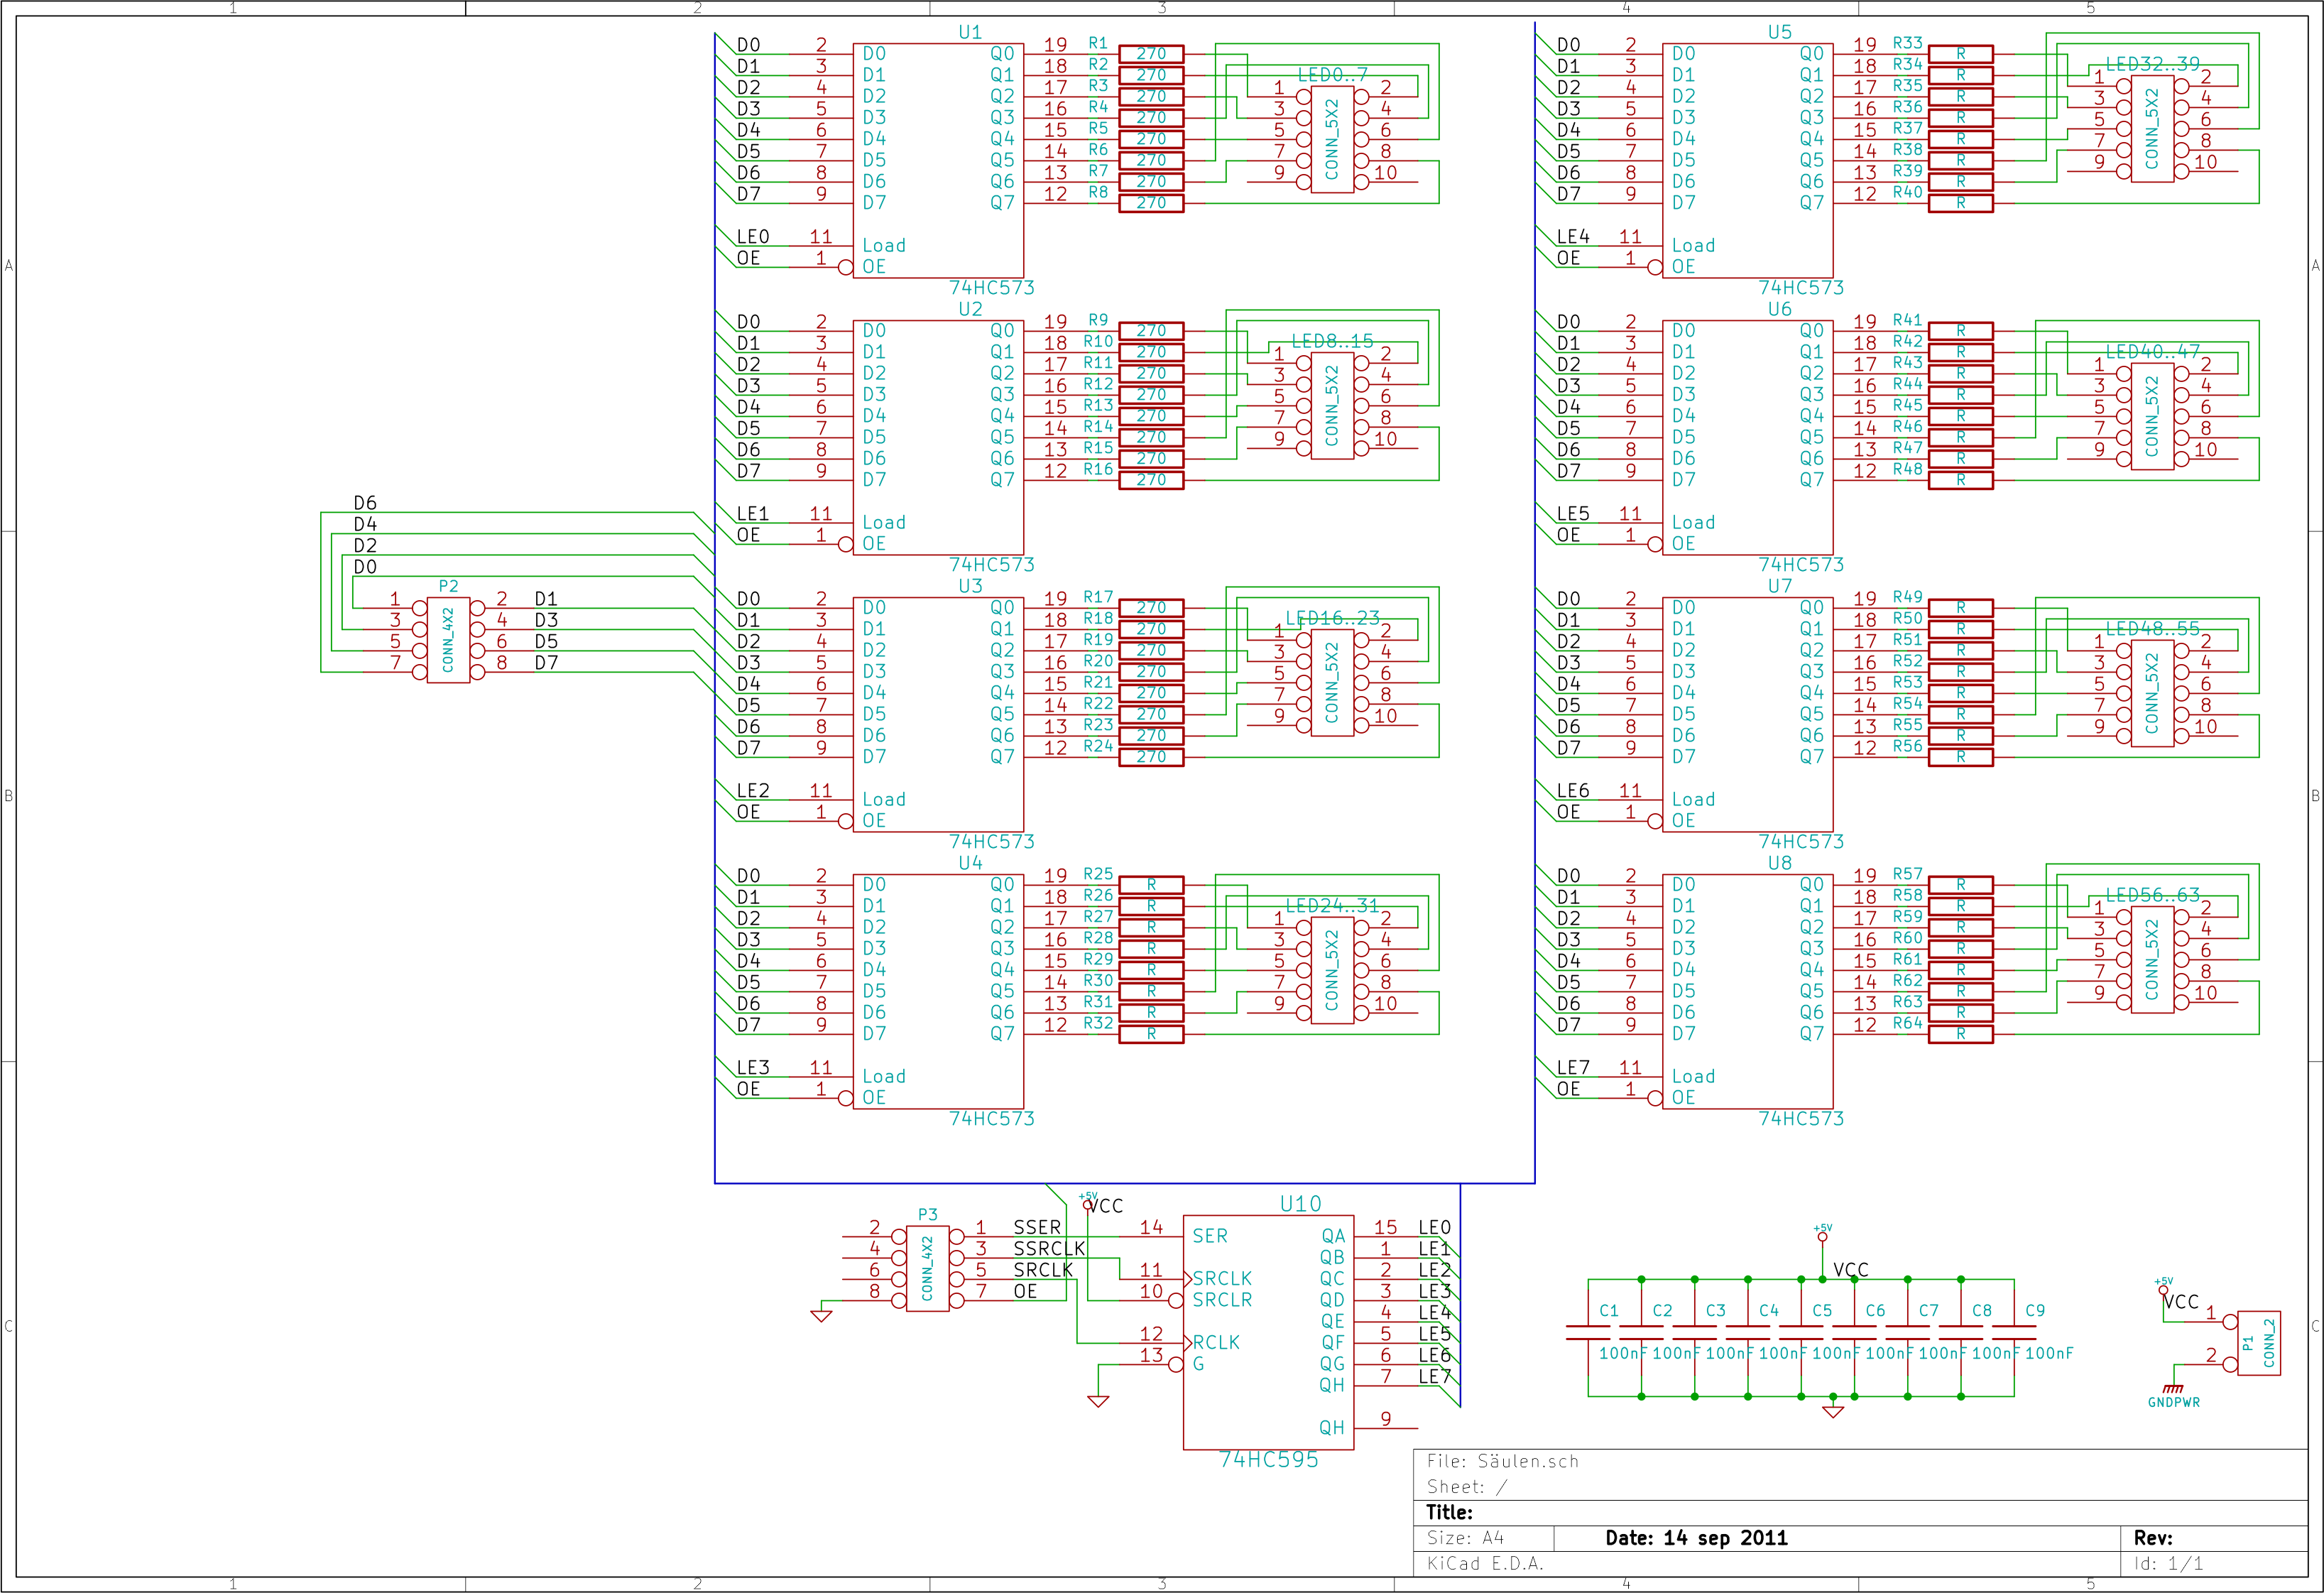Select the U4 74HC573 latch symbol
This screenshot has width=2324, height=1593.
click(938, 991)
